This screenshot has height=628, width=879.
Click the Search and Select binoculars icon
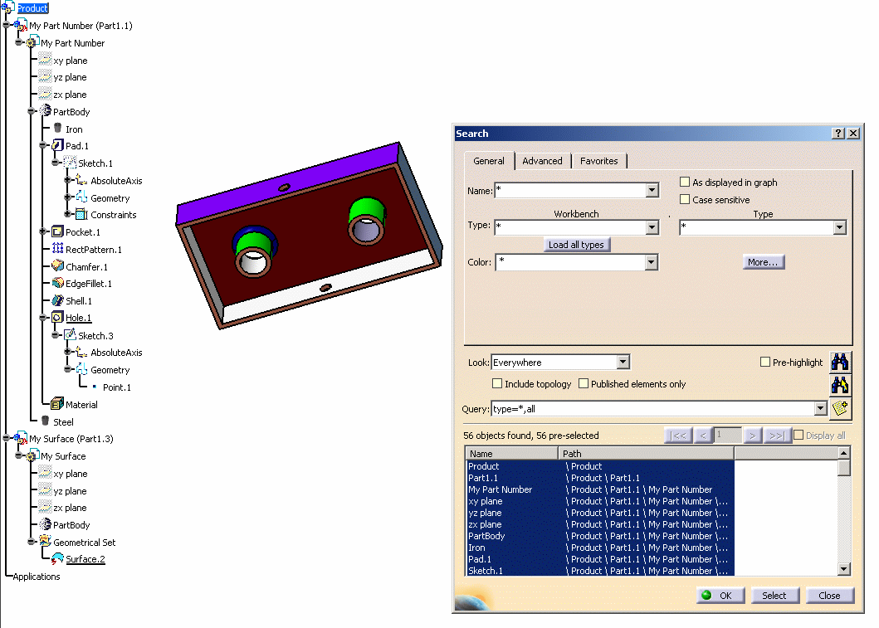[840, 385]
